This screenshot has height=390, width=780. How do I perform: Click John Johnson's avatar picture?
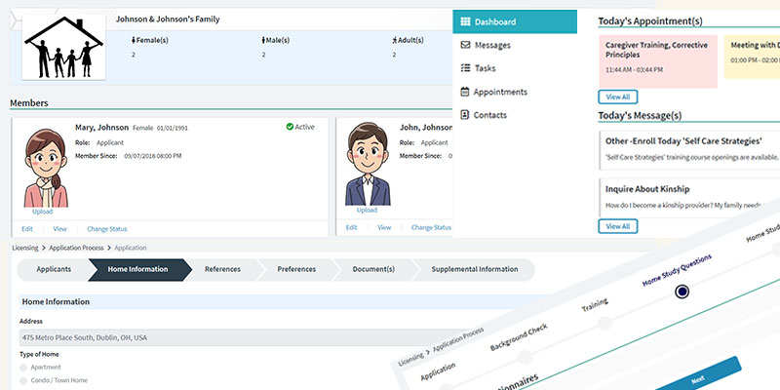click(x=368, y=164)
